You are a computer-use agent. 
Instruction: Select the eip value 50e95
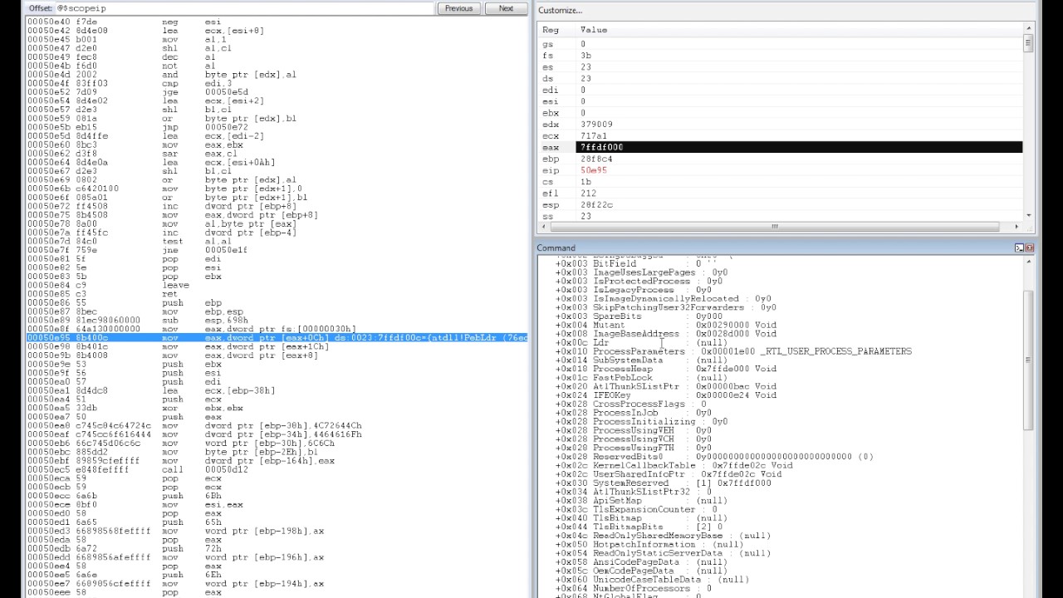click(594, 170)
